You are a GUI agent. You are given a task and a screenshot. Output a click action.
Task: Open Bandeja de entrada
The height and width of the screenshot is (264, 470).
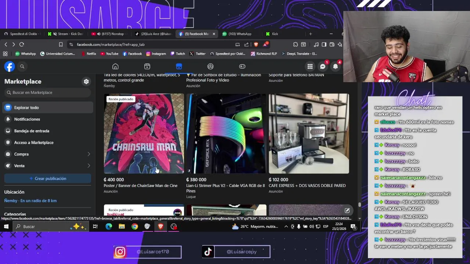(47, 131)
